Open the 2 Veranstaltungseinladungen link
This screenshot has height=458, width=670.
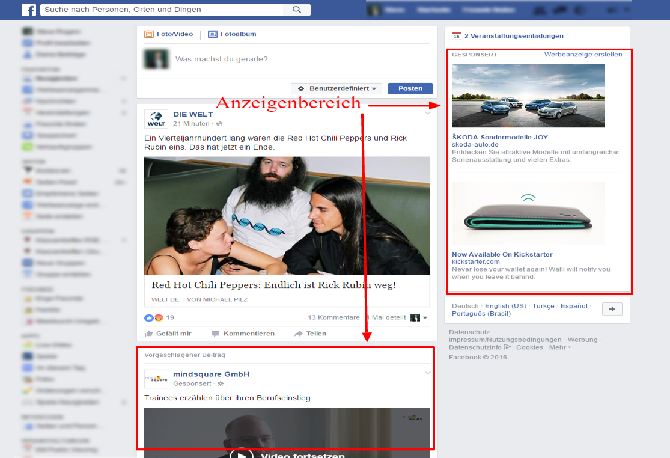pos(514,36)
